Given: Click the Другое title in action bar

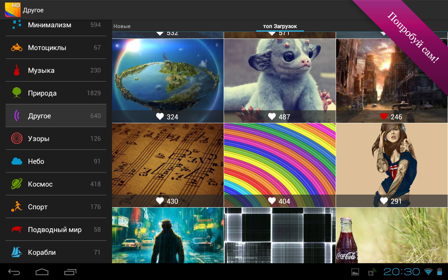Looking at the screenshot, I should [33, 10].
